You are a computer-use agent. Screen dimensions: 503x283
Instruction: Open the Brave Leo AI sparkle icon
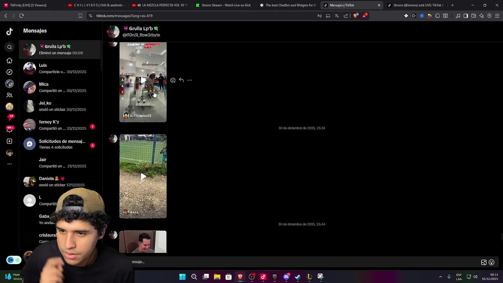click(481, 16)
